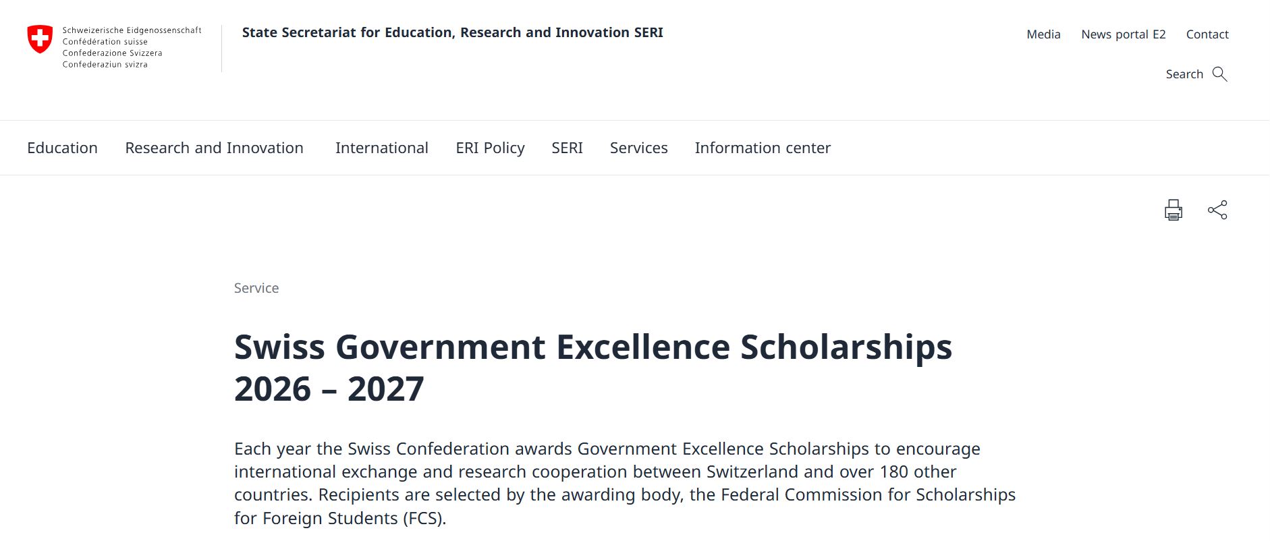1270x541 pixels.
Task: Go to the Media link
Action: click(1043, 34)
